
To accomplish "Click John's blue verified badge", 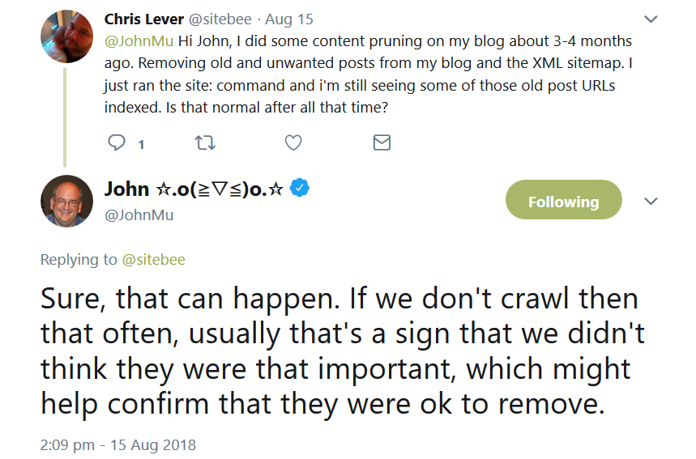I will 301,189.
